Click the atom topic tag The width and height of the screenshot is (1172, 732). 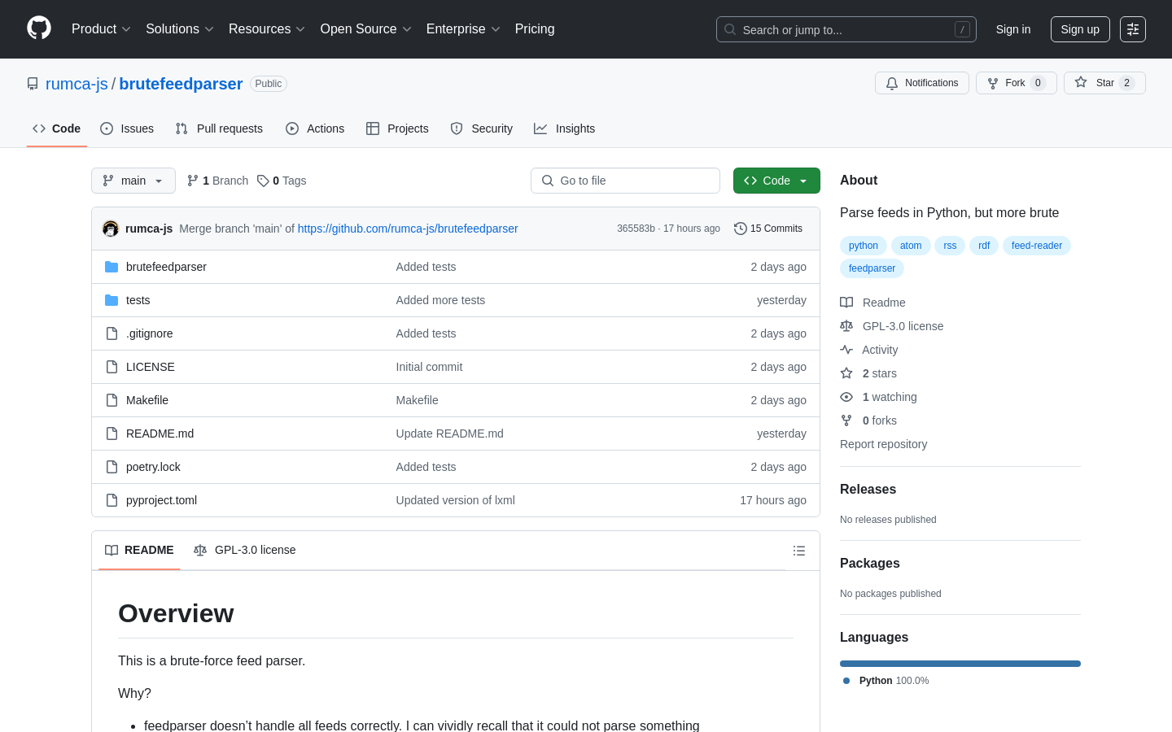(x=911, y=246)
